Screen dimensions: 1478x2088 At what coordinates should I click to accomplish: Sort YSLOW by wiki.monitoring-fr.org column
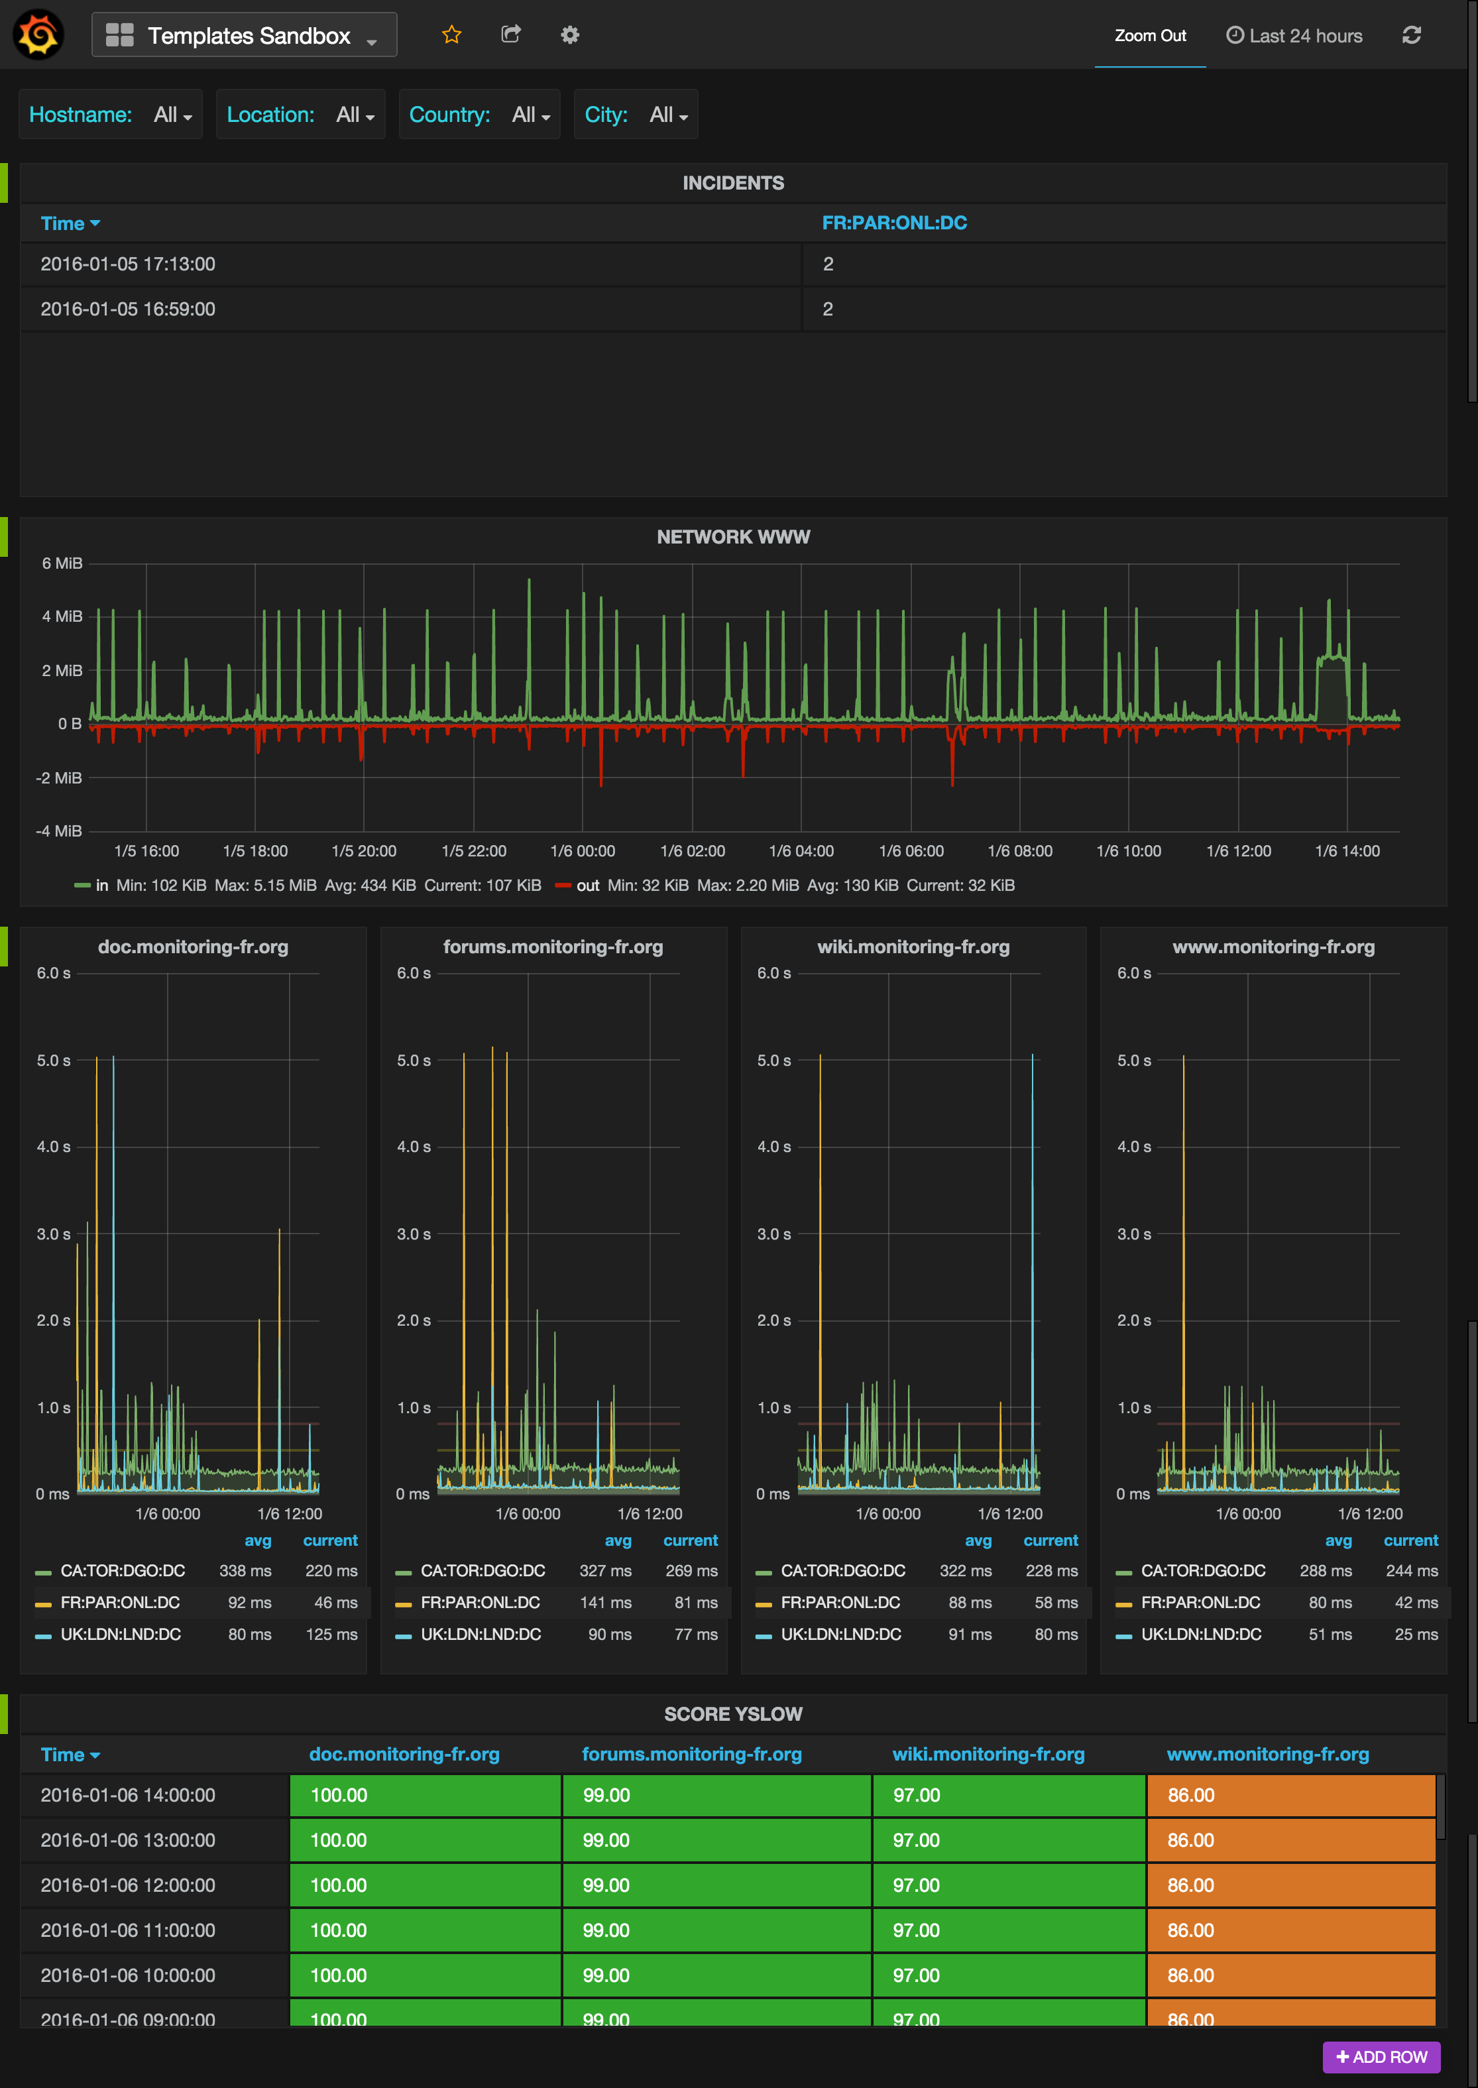pyautogui.click(x=988, y=1754)
